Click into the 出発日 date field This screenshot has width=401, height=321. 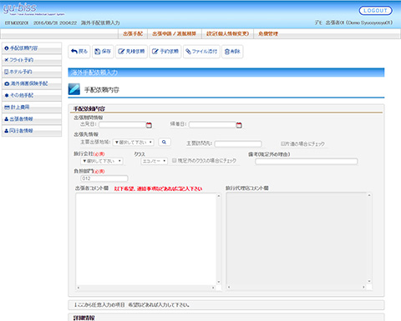pyautogui.click(x=122, y=125)
